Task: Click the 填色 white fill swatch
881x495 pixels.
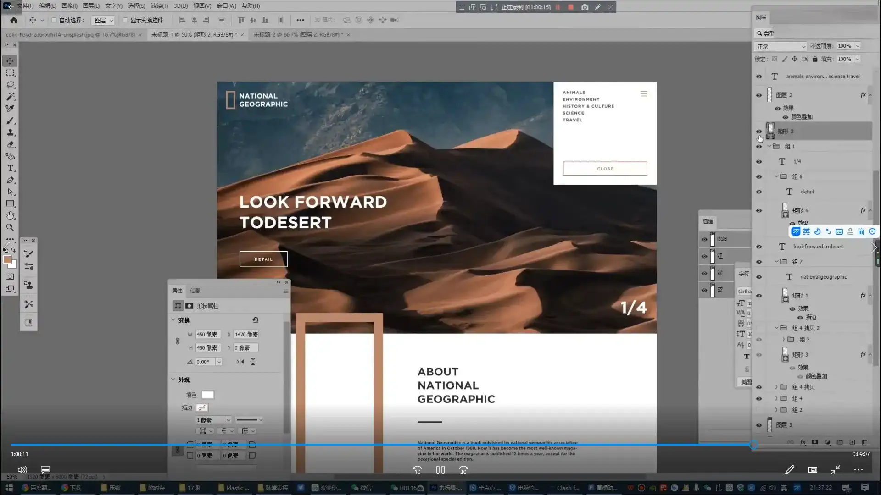Action: pyautogui.click(x=207, y=395)
